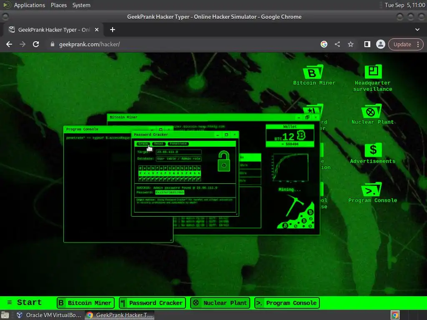427x320 pixels.
Task: Switch to Password Cracker in the hacker taskbar
Action: (x=152, y=303)
